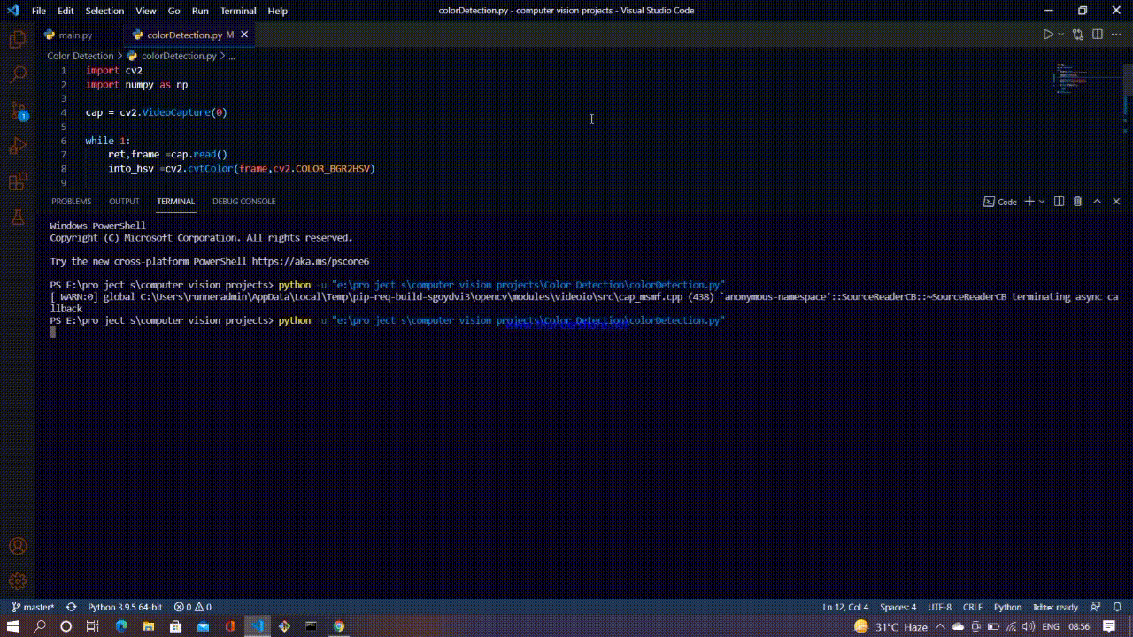Screen dimensions: 1133x637
Task: Click kite: ready status item
Action: click(x=1055, y=607)
